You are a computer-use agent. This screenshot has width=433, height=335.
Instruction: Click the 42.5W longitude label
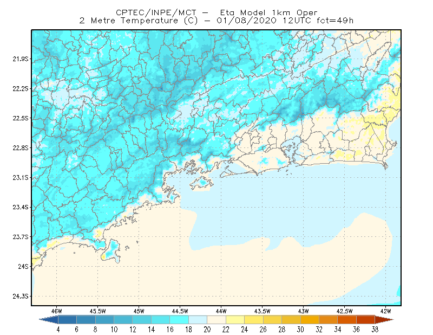pos(344,311)
